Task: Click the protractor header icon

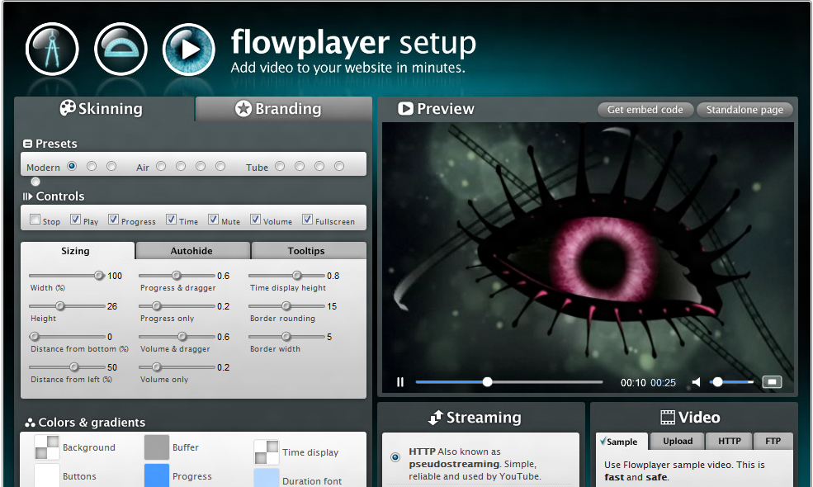Action: coord(121,50)
